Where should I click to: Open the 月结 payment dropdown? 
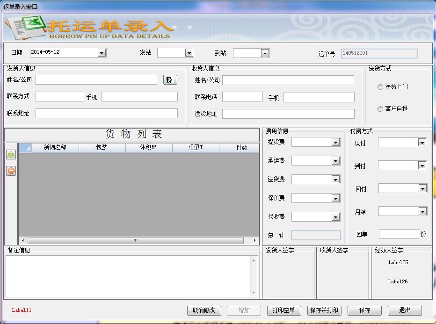coord(422,212)
